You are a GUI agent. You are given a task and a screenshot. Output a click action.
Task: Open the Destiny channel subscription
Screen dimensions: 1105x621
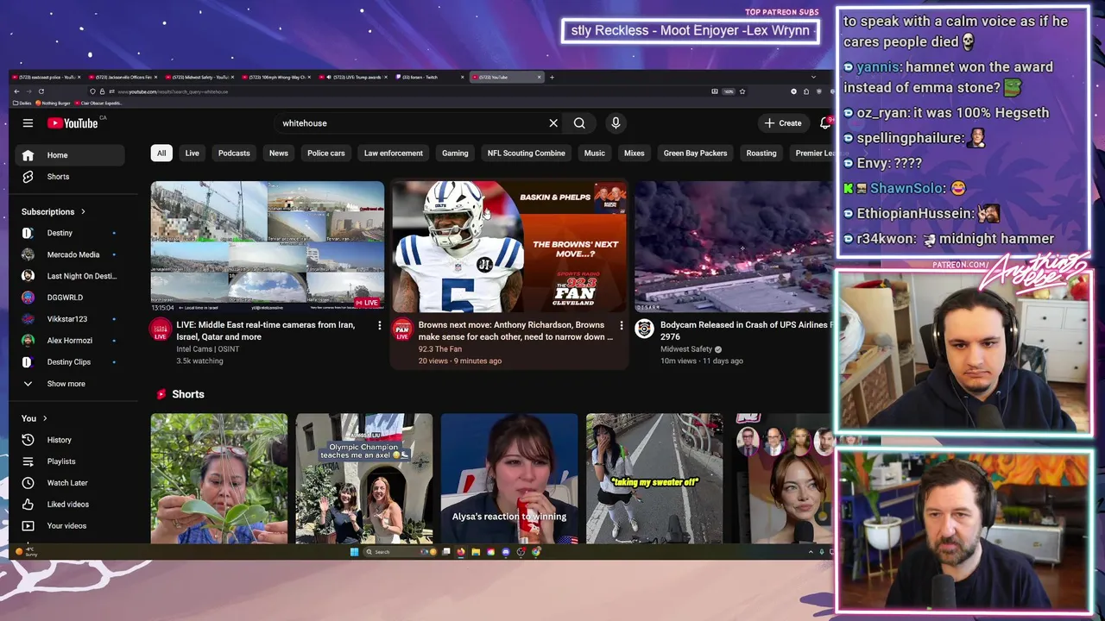point(69,233)
